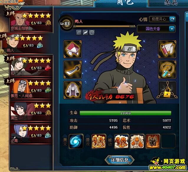Click the red hat equipment slot
Image resolution: width=188 pixels, height=172 pixels.
tap(73, 49)
